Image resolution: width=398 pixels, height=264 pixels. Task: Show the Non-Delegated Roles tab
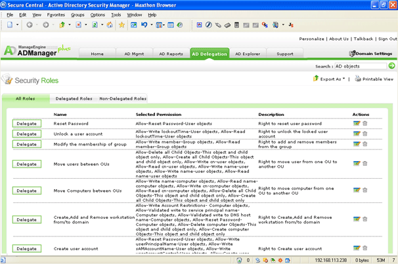coord(123,98)
